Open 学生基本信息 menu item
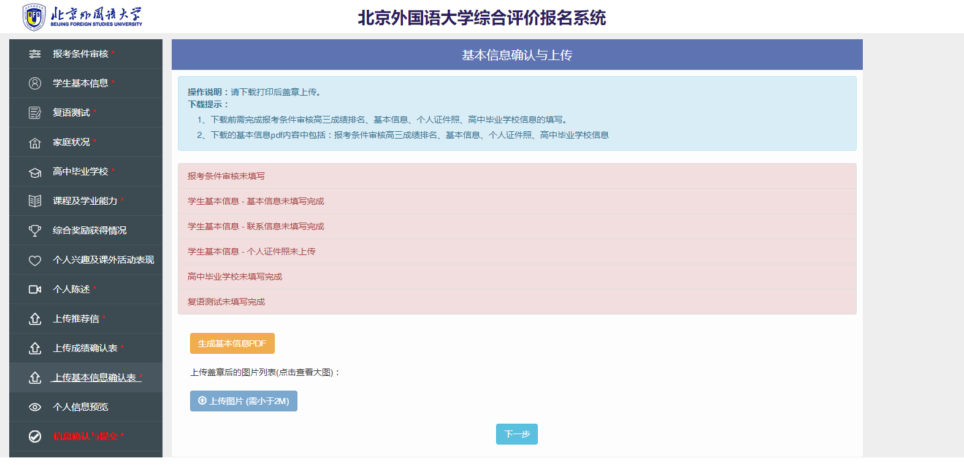This screenshot has height=466, width=964. (86, 83)
